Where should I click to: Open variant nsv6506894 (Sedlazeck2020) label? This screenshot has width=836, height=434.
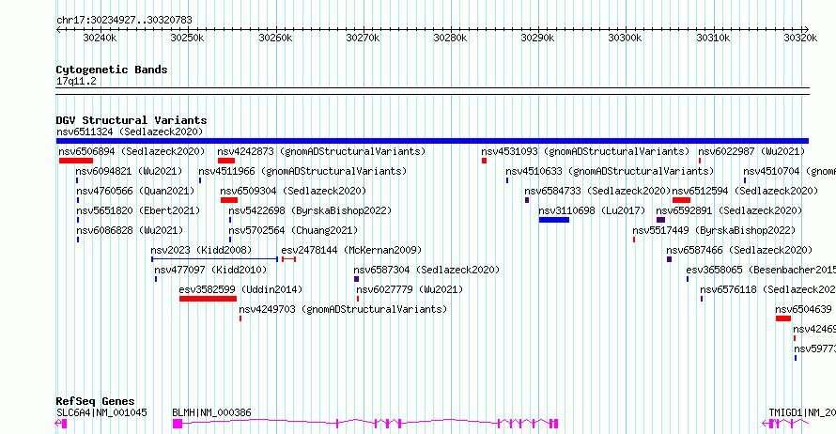[132, 151]
